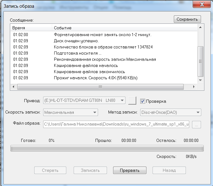Click the log list scroll up arrow

tap(200, 27)
